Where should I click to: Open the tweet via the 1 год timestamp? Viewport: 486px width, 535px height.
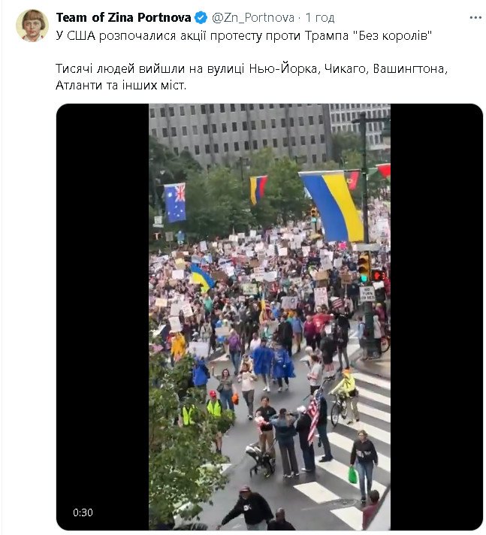[x=319, y=18]
